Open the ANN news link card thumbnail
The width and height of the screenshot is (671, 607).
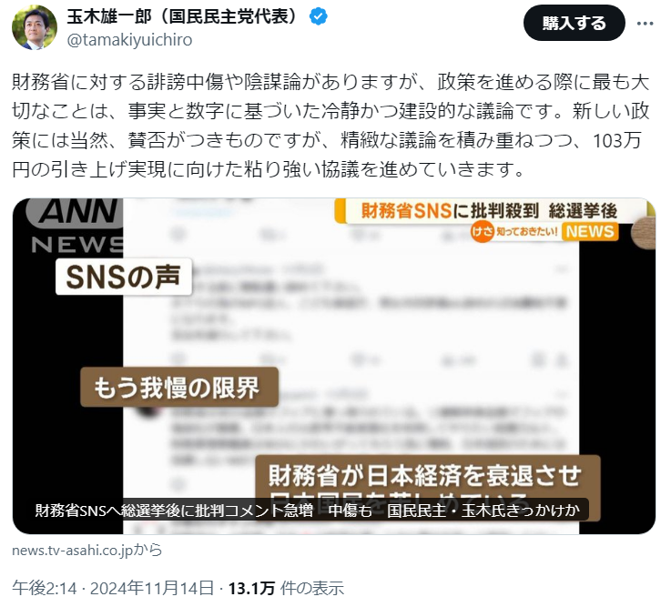click(x=334, y=366)
